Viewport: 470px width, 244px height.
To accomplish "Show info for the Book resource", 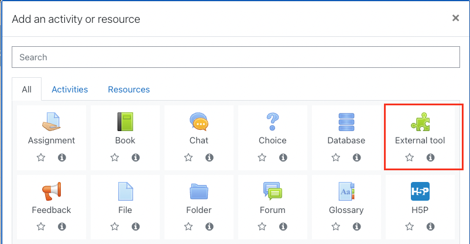I will pos(136,157).
